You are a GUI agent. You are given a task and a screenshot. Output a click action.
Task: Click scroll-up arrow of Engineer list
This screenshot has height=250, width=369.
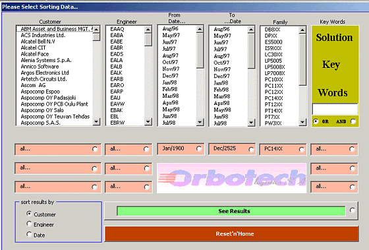[148, 30]
